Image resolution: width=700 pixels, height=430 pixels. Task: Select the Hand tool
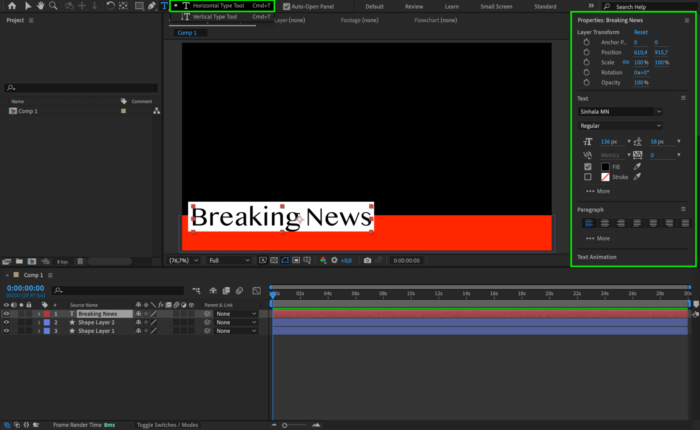point(41,6)
